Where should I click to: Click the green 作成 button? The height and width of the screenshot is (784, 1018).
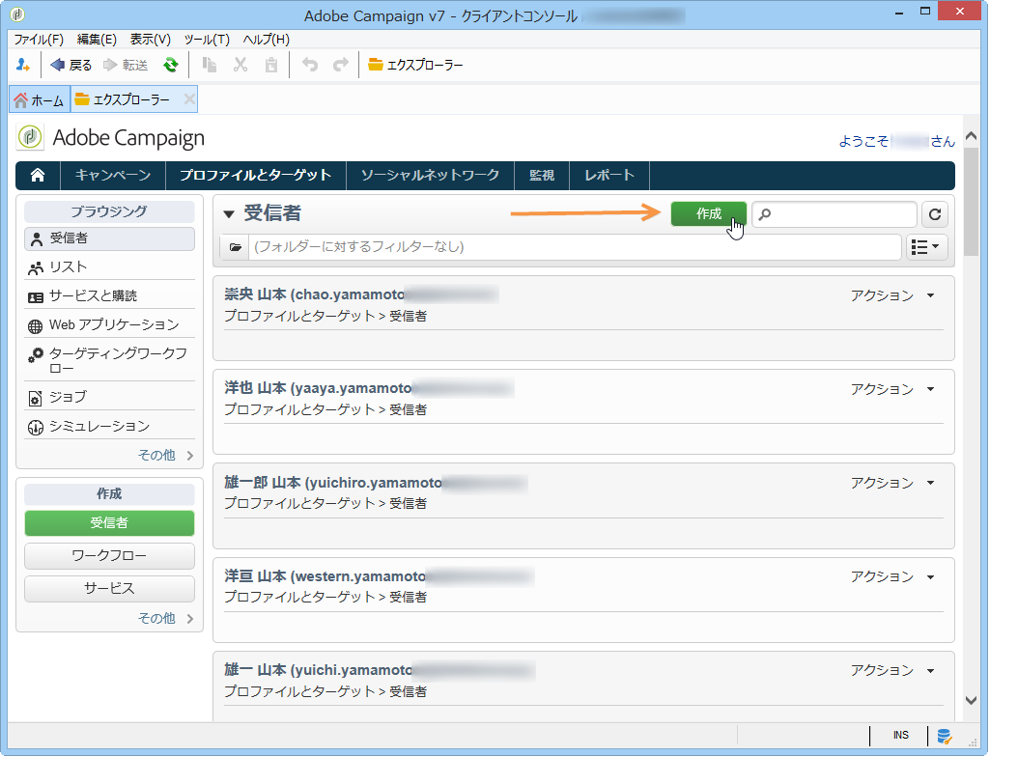tap(708, 213)
